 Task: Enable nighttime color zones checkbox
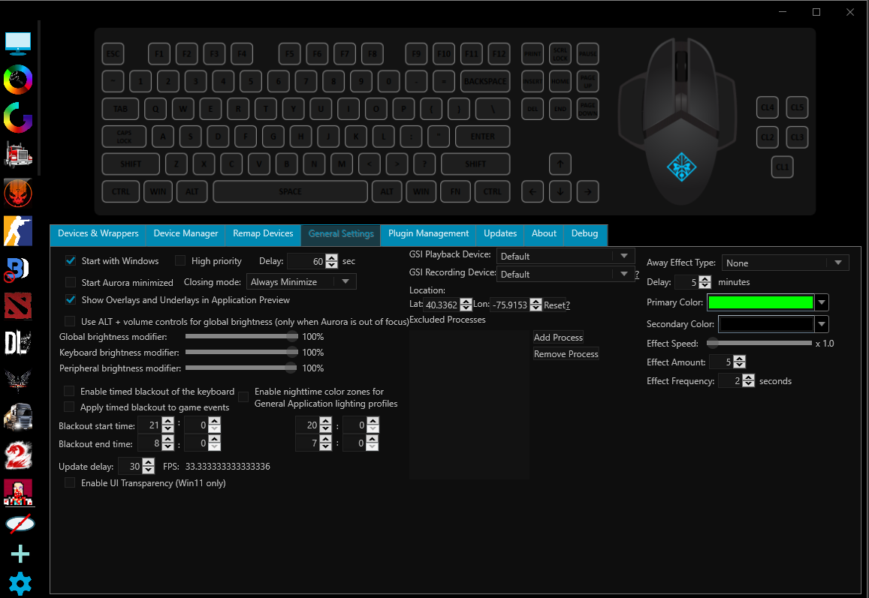tap(243, 397)
